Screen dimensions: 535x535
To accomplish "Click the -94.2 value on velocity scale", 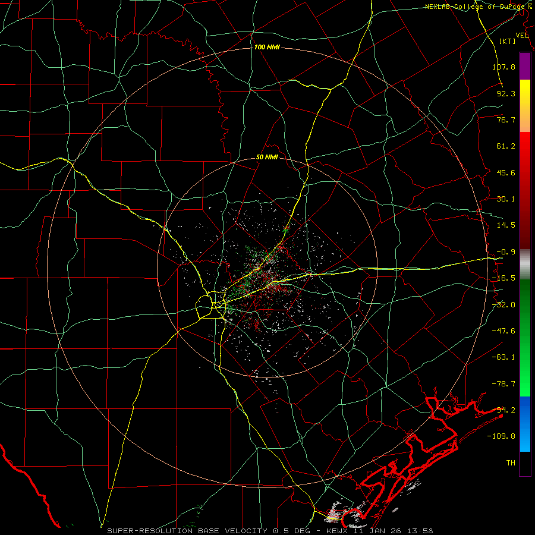I will (503, 410).
